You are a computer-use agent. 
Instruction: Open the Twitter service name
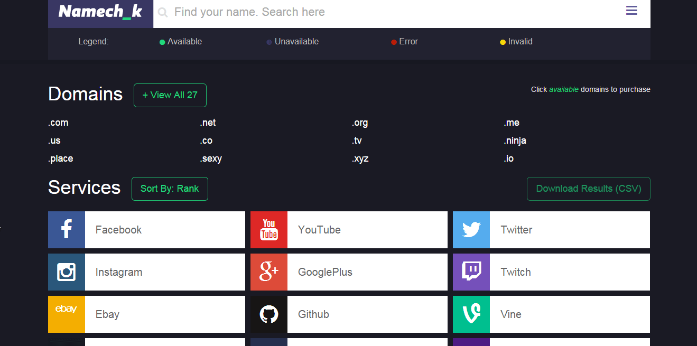516,230
